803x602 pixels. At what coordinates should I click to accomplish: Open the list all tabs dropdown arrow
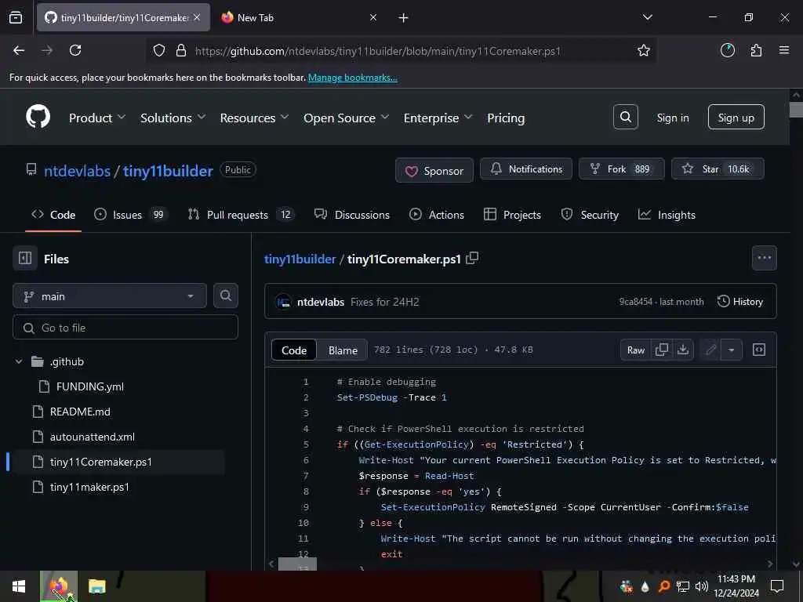pyautogui.click(x=647, y=17)
